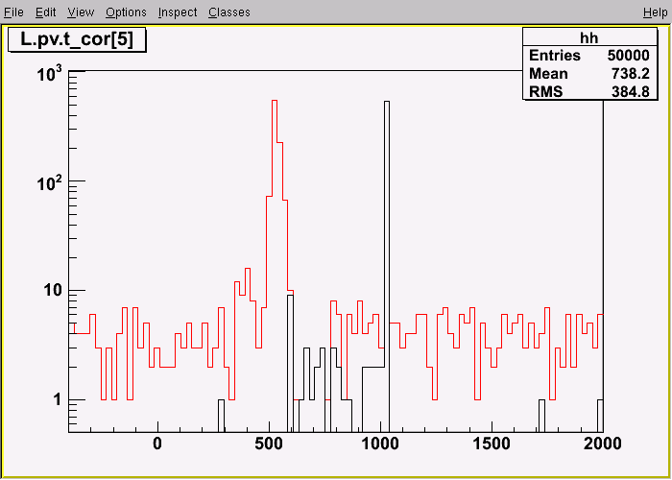The image size is (672, 480).
Task: Click the y-axis label 1
Action: pyautogui.click(x=58, y=400)
